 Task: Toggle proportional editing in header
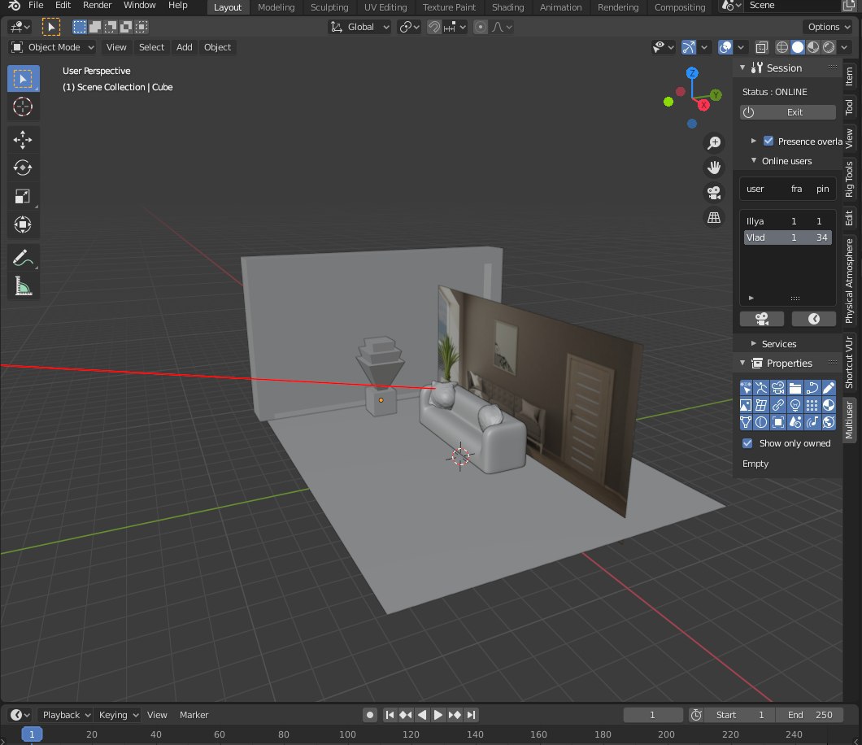coord(481,27)
